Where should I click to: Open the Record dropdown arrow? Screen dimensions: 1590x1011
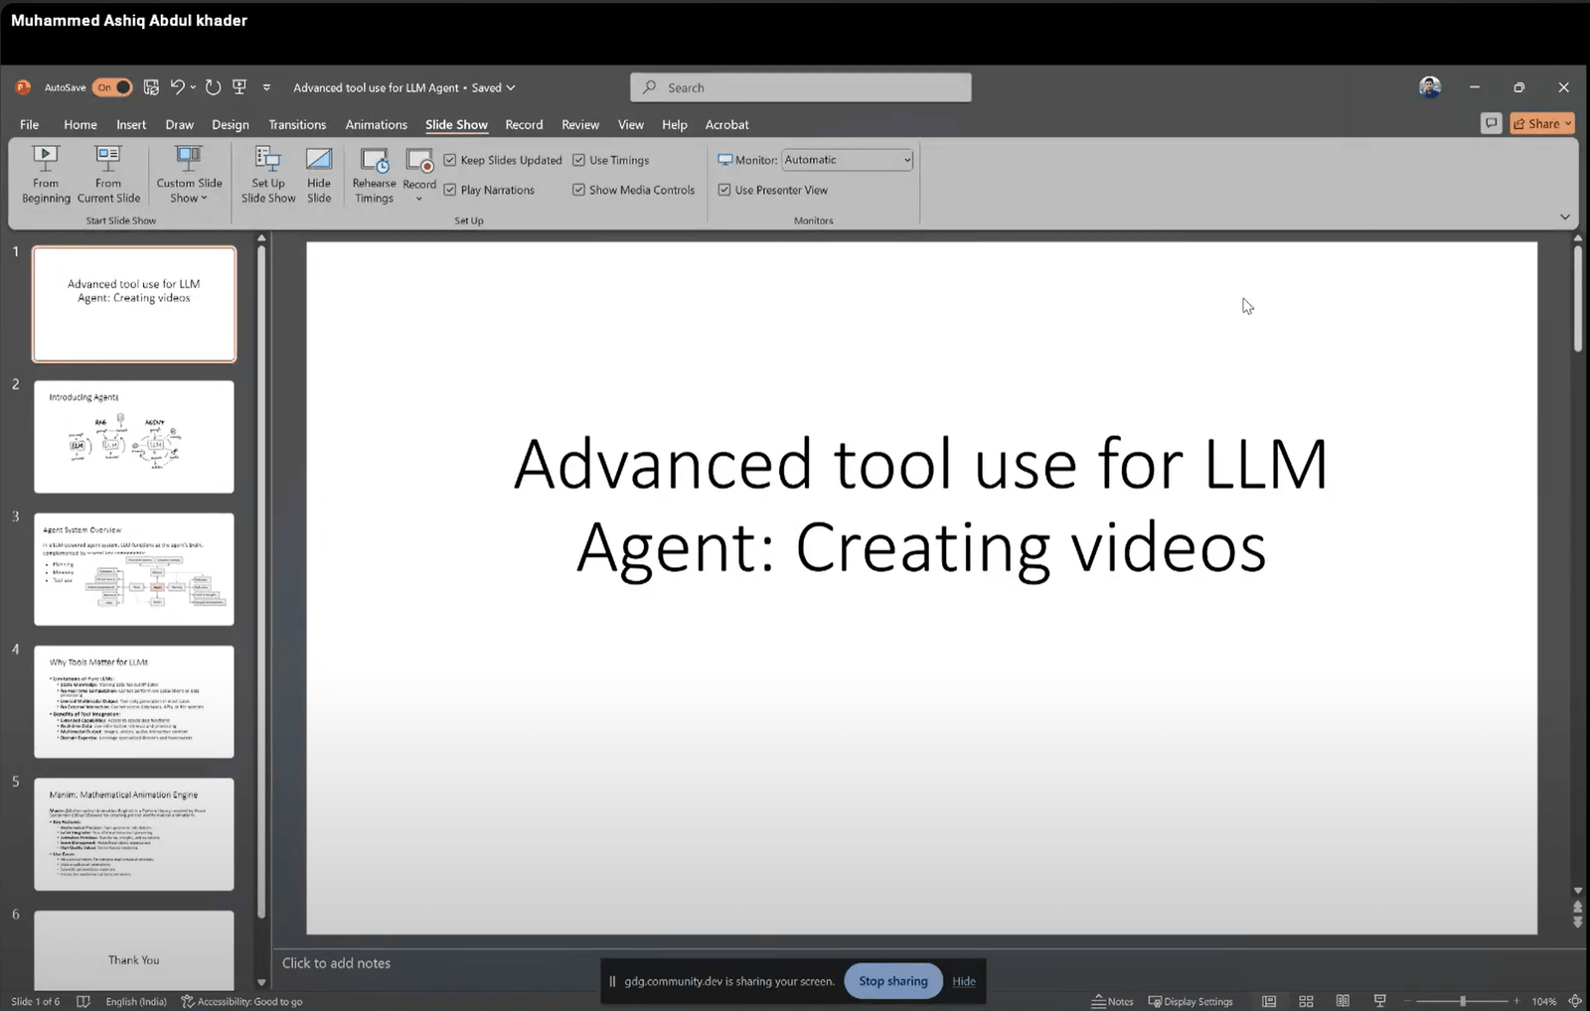point(419,199)
